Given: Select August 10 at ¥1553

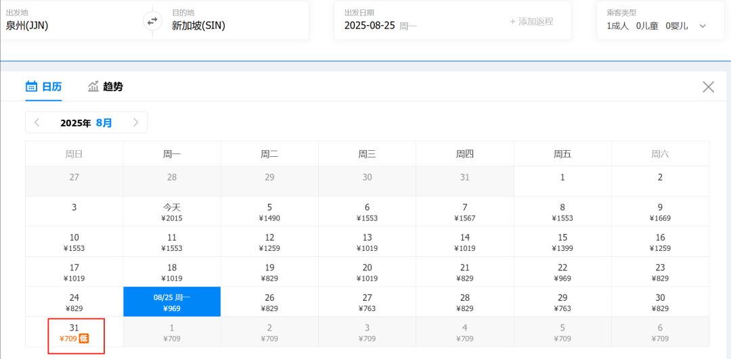Looking at the screenshot, I should point(74,241).
